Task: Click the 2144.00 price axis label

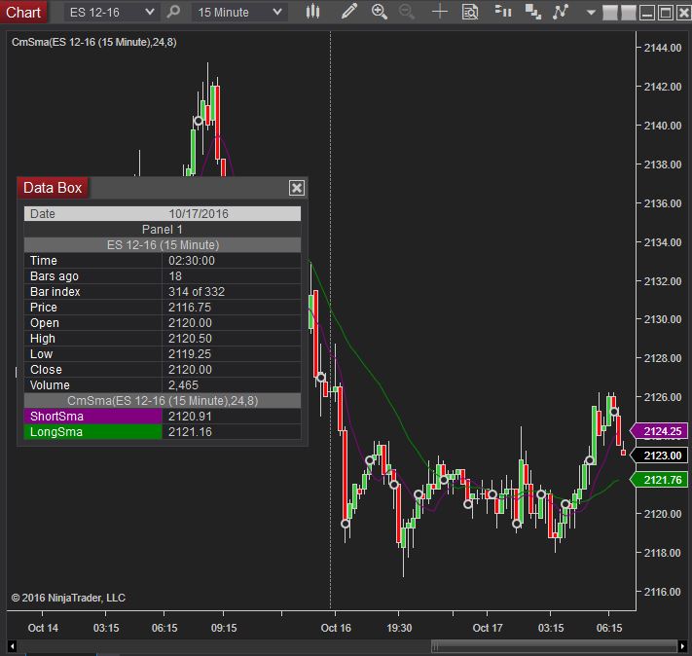Action: [663, 48]
